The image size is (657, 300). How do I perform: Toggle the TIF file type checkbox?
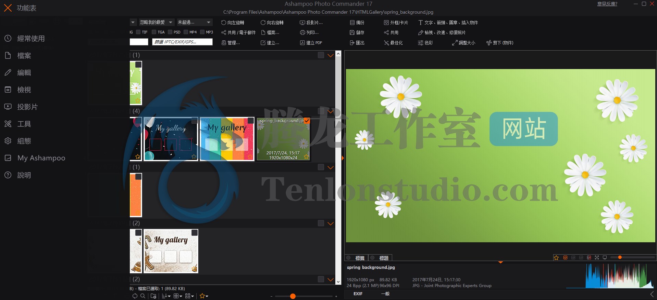pyautogui.click(x=138, y=32)
